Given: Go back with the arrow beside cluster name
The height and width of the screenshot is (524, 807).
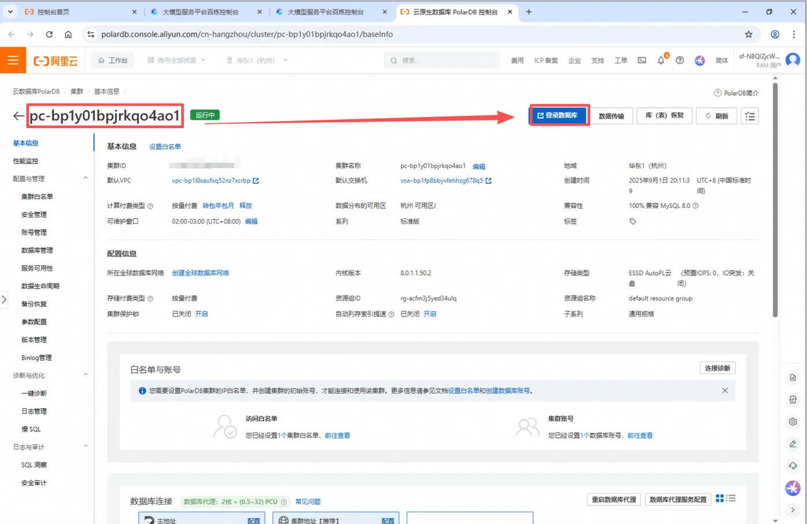Looking at the screenshot, I should pyautogui.click(x=18, y=116).
